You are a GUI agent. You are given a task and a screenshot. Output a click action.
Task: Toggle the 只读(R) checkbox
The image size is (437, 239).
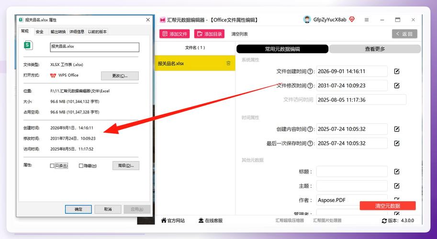coord(52,165)
